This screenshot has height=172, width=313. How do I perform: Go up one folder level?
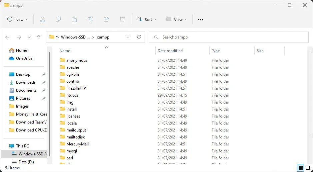point(39,37)
